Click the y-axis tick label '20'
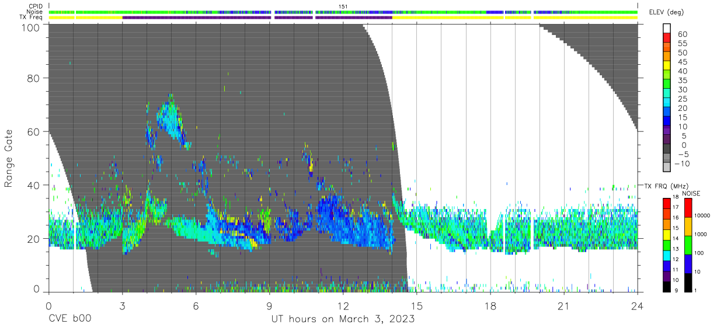Viewport: 717px width, 331px height. coord(33,239)
